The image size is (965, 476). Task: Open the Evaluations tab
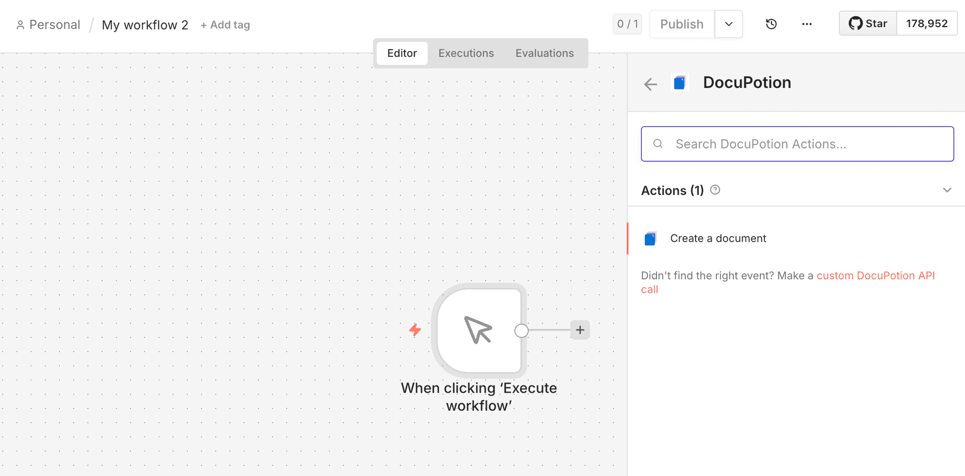pyautogui.click(x=544, y=53)
